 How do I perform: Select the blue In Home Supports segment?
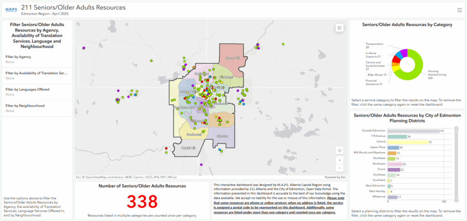[399, 55]
